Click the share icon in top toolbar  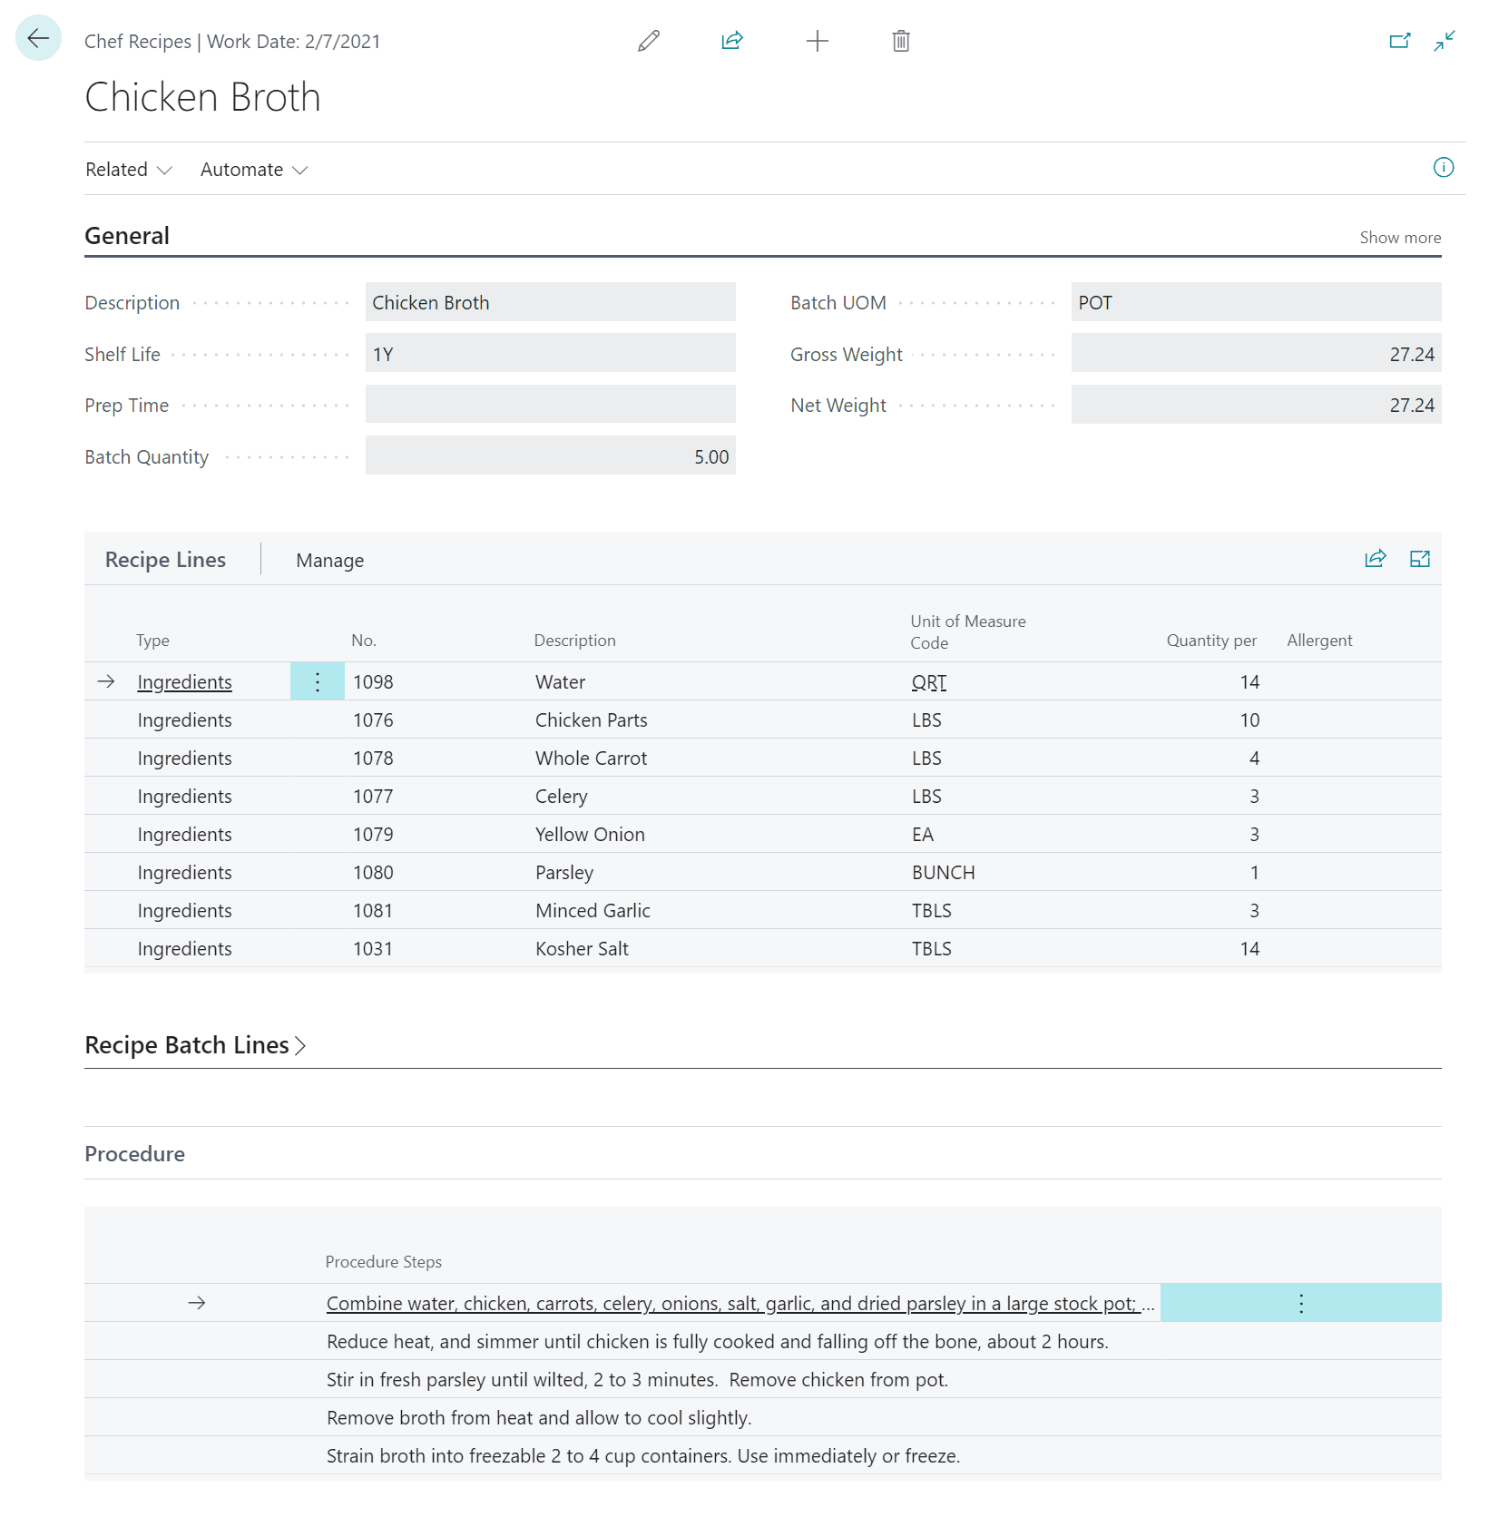click(731, 41)
